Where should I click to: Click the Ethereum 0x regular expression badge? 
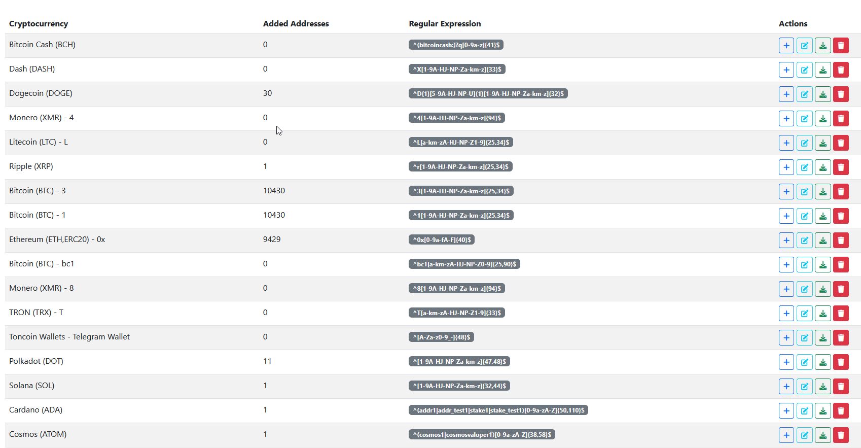[441, 240]
